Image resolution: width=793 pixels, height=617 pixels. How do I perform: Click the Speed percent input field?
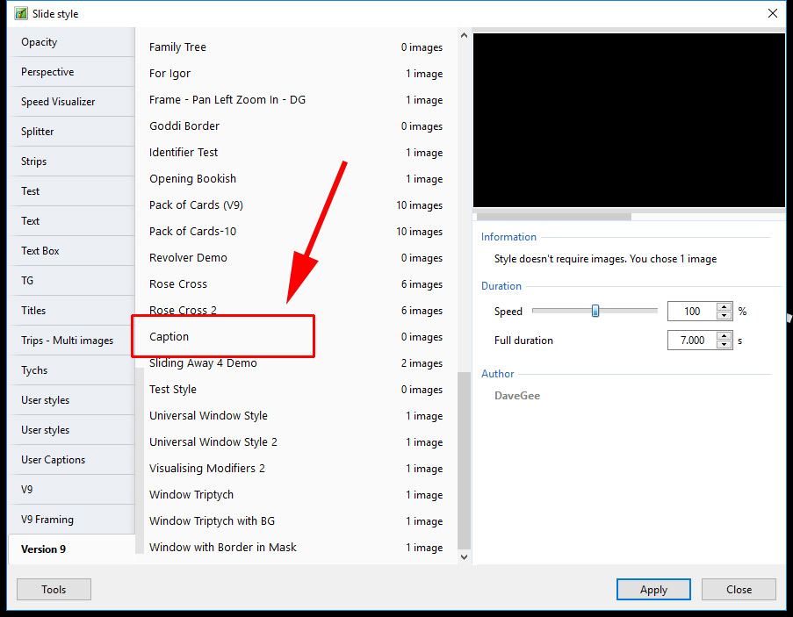tap(692, 312)
